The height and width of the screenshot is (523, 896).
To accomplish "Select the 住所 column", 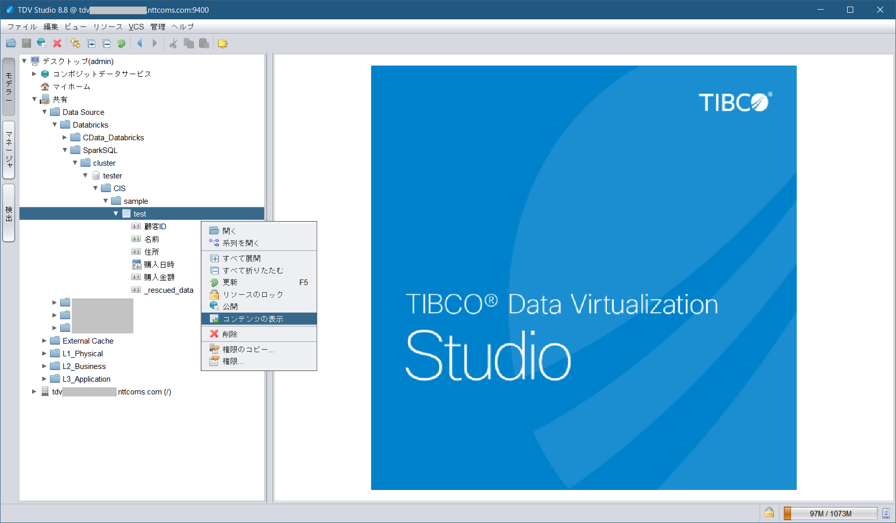I will [x=152, y=252].
